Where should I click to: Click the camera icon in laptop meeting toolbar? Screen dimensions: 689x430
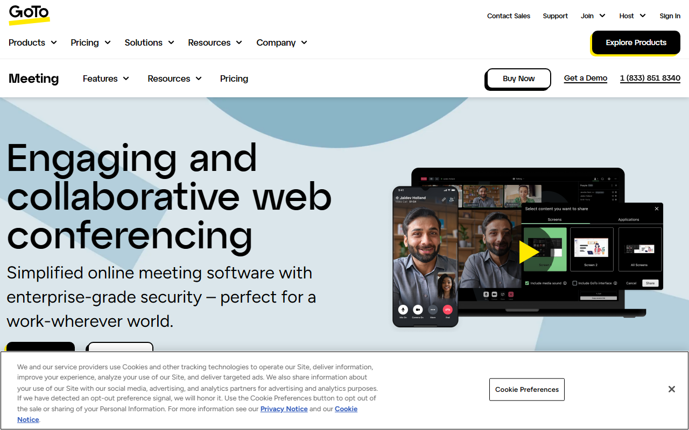click(494, 295)
